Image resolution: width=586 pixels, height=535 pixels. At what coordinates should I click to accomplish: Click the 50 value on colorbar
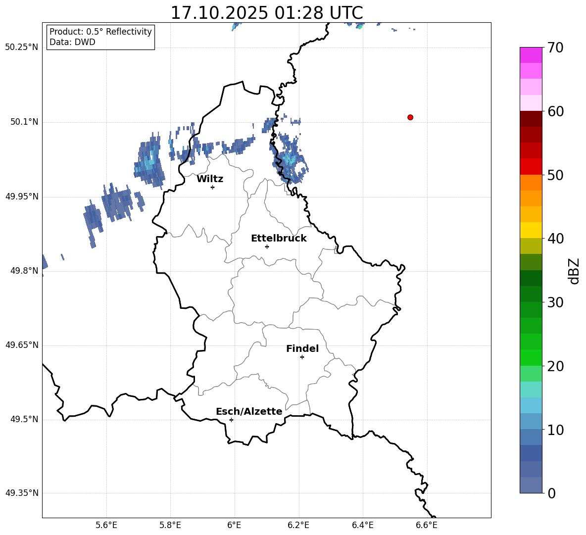pos(555,175)
